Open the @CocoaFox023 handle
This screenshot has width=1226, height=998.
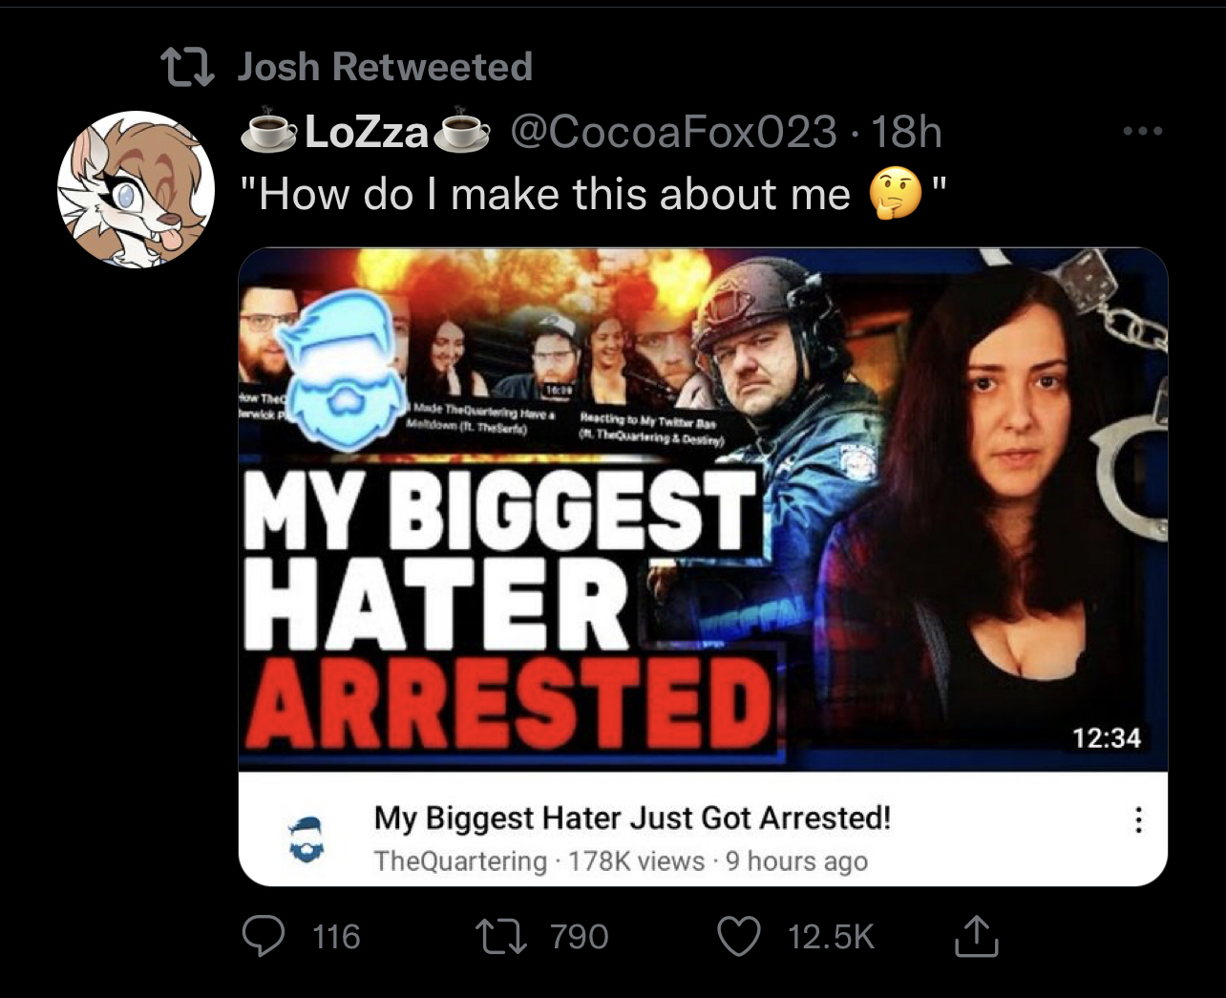click(673, 131)
